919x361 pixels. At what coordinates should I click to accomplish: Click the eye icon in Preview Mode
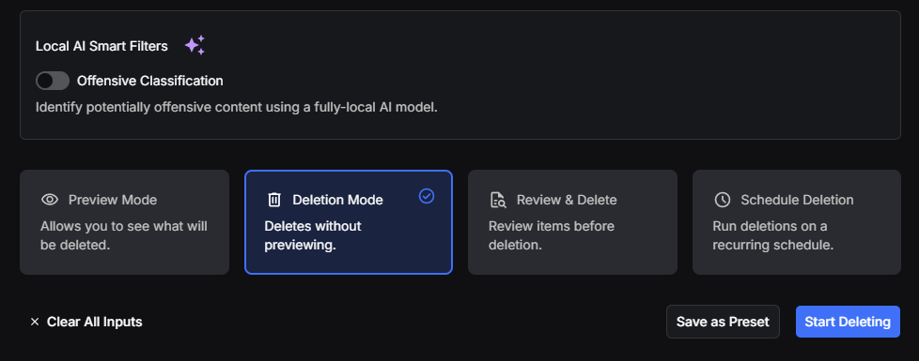[50, 200]
